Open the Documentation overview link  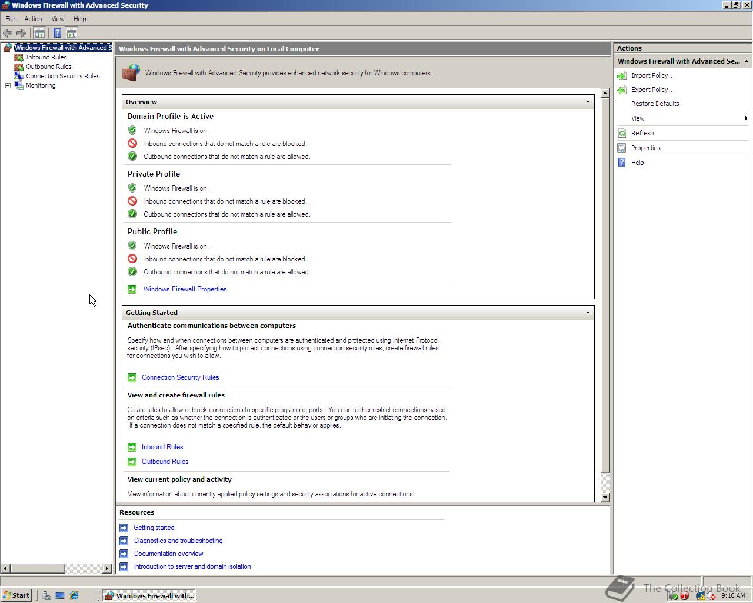coord(168,554)
